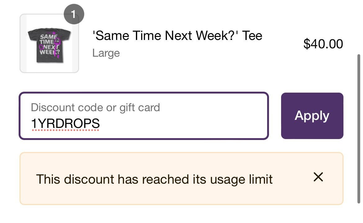This screenshot has width=363, height=223.
Task: Click the red spell-check underline below 1YRDROPS
Action: tap(65, 130)
